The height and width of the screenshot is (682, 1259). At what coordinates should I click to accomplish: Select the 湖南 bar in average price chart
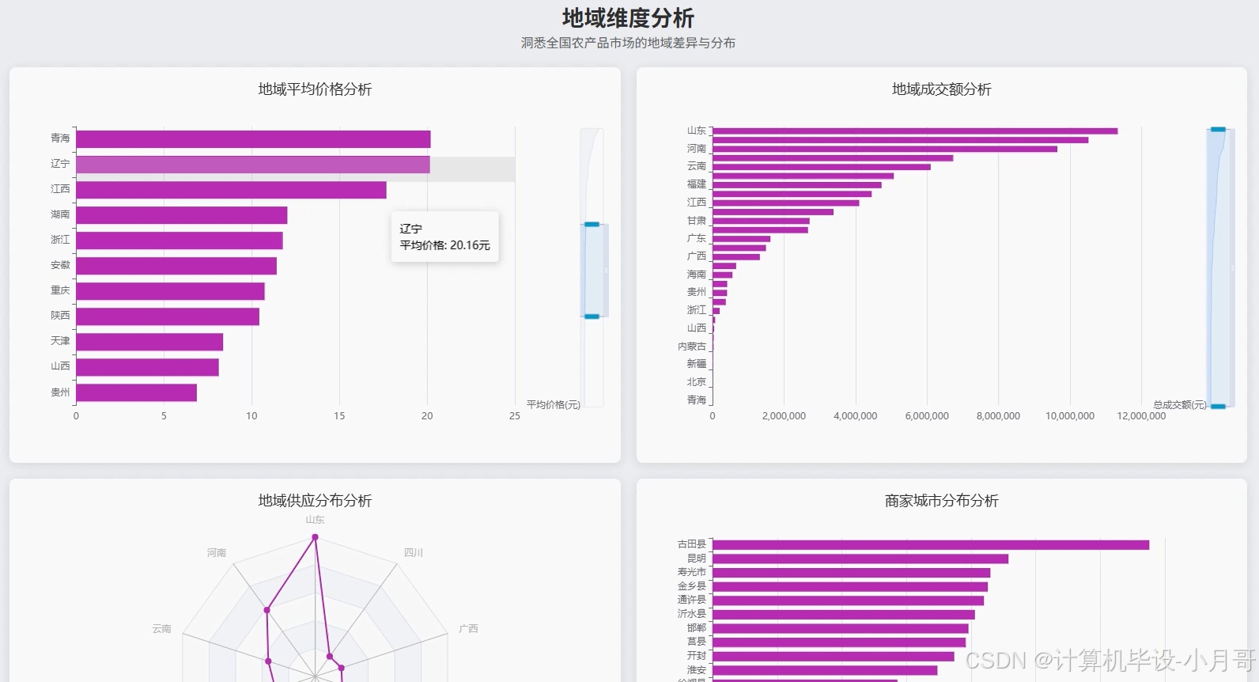coord(182,215)
